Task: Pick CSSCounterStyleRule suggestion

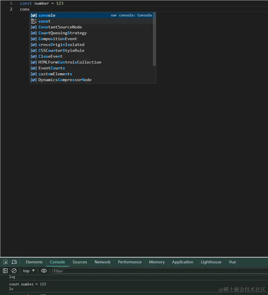Action: pyautogui.click(x=92, y=50)
